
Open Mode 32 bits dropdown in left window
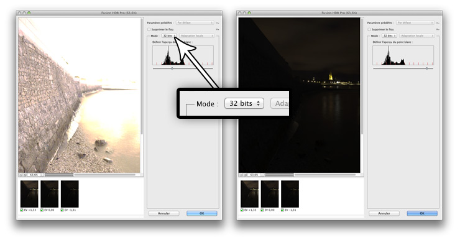tap(169, 36)
